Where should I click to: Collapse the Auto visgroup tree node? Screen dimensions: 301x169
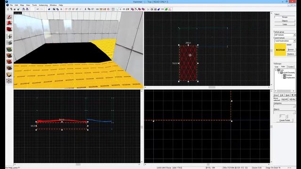pyautogui.click(x=276, y=70)
